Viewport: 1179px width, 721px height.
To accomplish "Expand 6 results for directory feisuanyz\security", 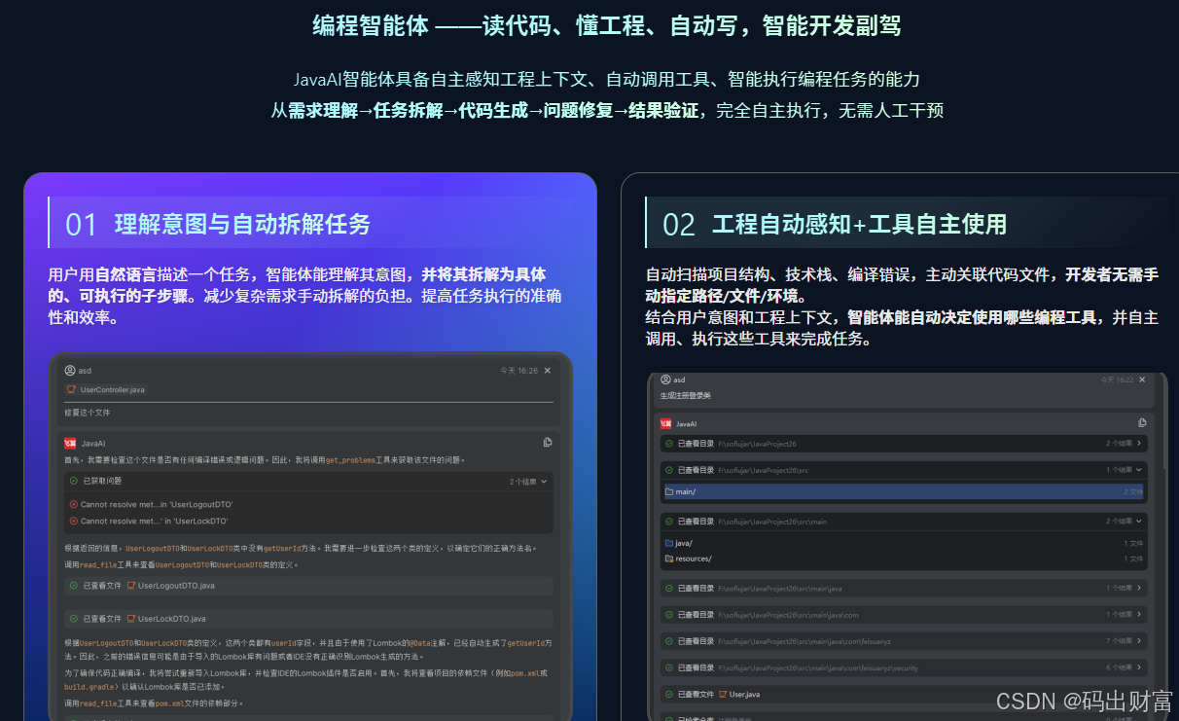I will [x=1140, y=667].
